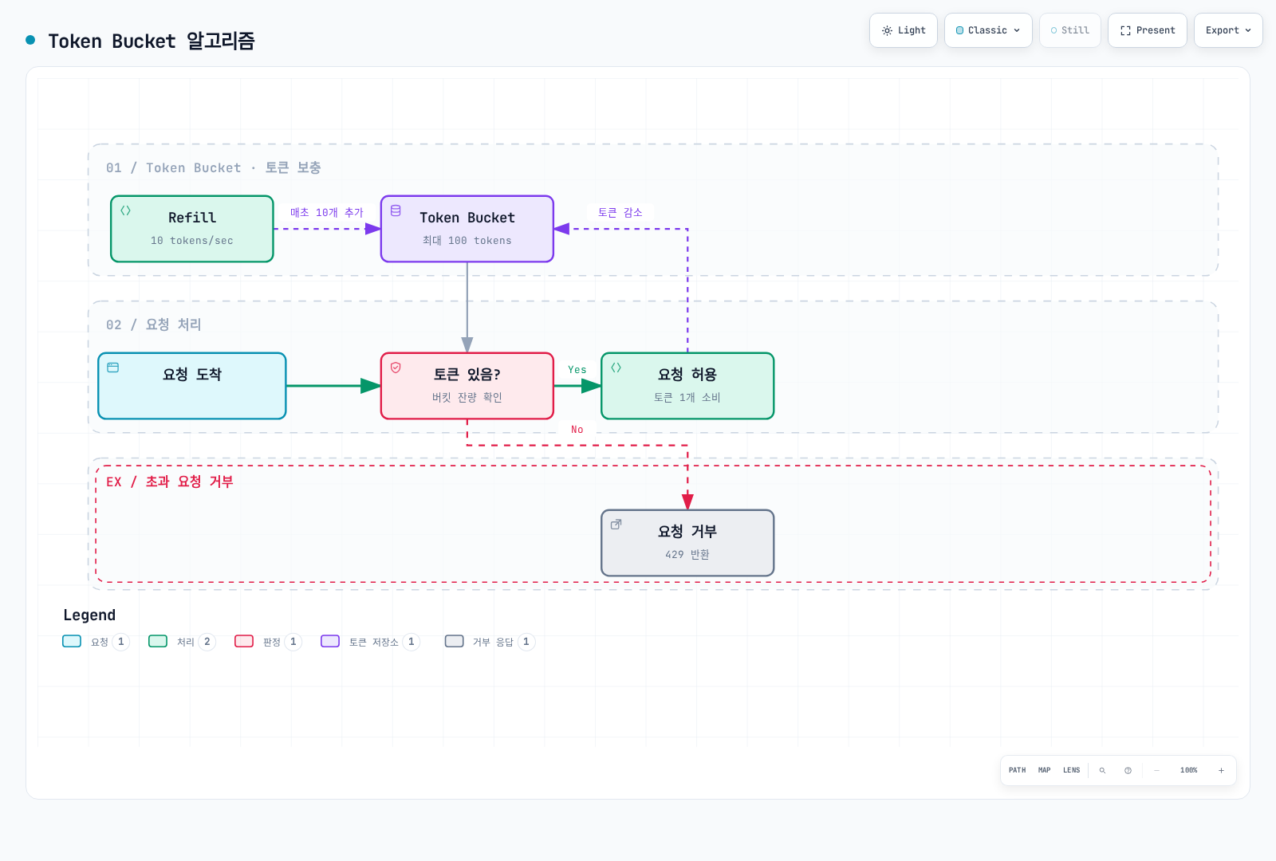This screenshot has height=861, width=1276.
Task: Click the 'Yes' edge label
Action: (577, 370)
